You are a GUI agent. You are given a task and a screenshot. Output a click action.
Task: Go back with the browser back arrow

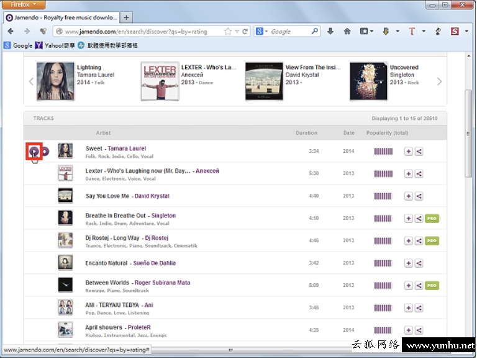pos(11,31)
